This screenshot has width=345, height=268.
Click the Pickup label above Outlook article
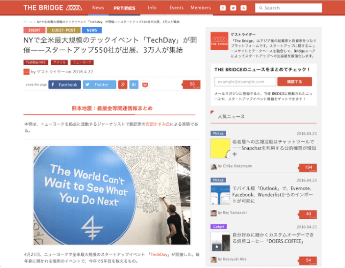[x=218, y=180]
